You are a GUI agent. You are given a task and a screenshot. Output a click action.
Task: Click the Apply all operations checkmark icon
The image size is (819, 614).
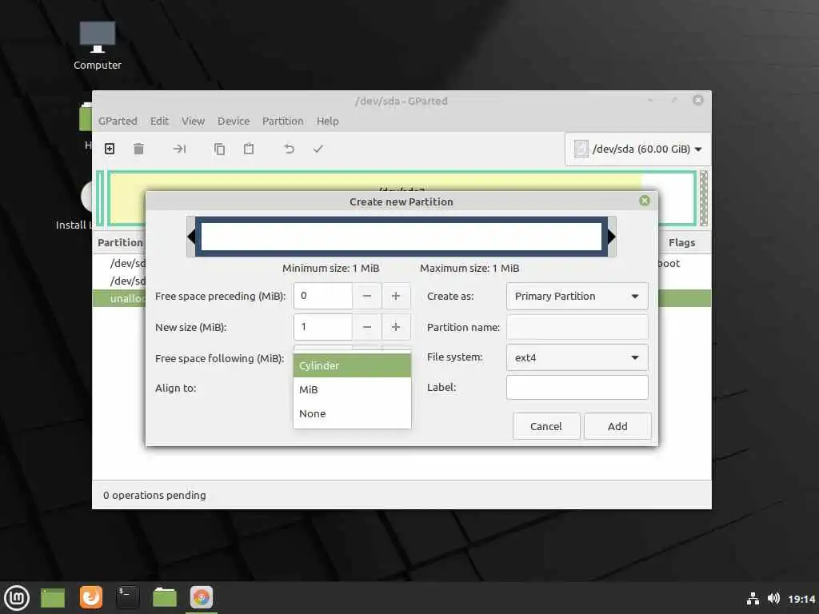318,149
